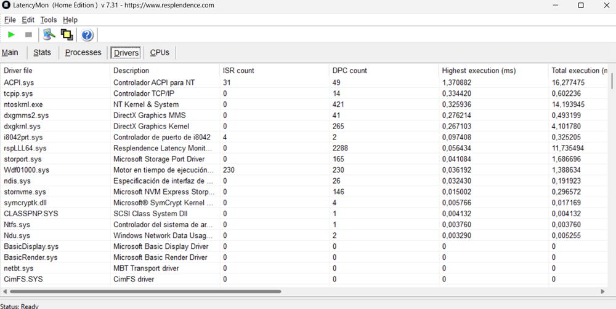
Task: Click the Controlador ACPI para NT description
Action: [x=154, y=83]
